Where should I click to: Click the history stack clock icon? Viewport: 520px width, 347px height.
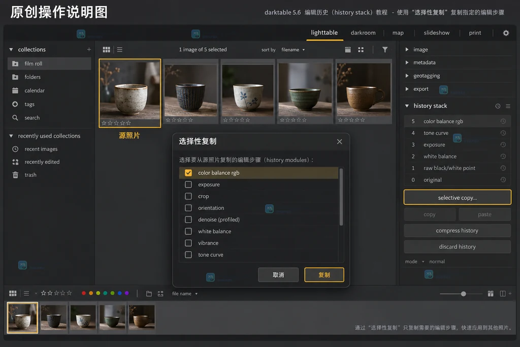click(498, 106)
